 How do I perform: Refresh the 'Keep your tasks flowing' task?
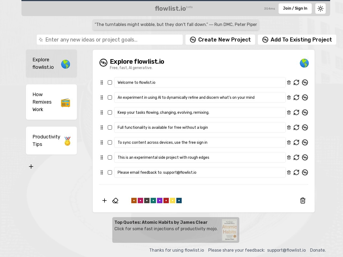[x=296, y=112]
